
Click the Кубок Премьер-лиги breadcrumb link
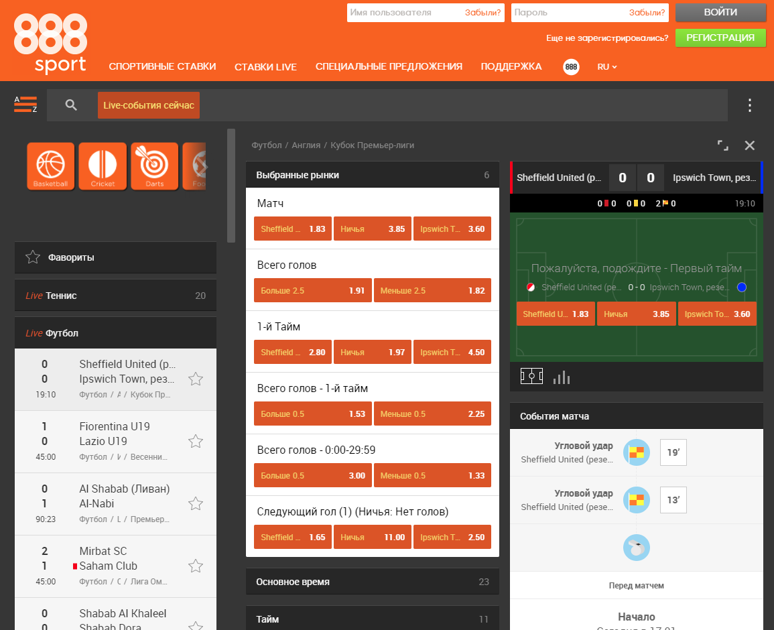coord(372,145)
